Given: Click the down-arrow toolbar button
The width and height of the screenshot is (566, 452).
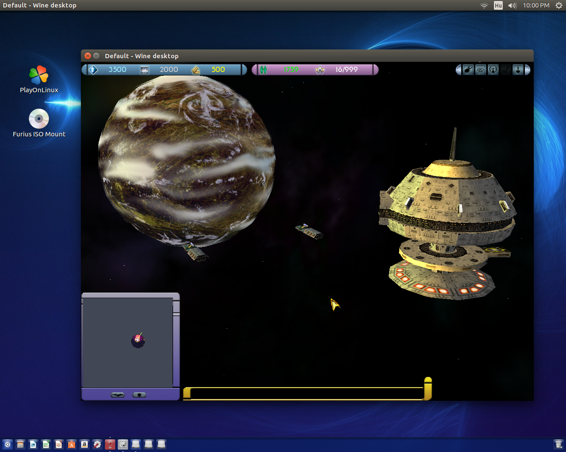Looking at the screenshot, I should pyautogui.click(x=518, y=70).
